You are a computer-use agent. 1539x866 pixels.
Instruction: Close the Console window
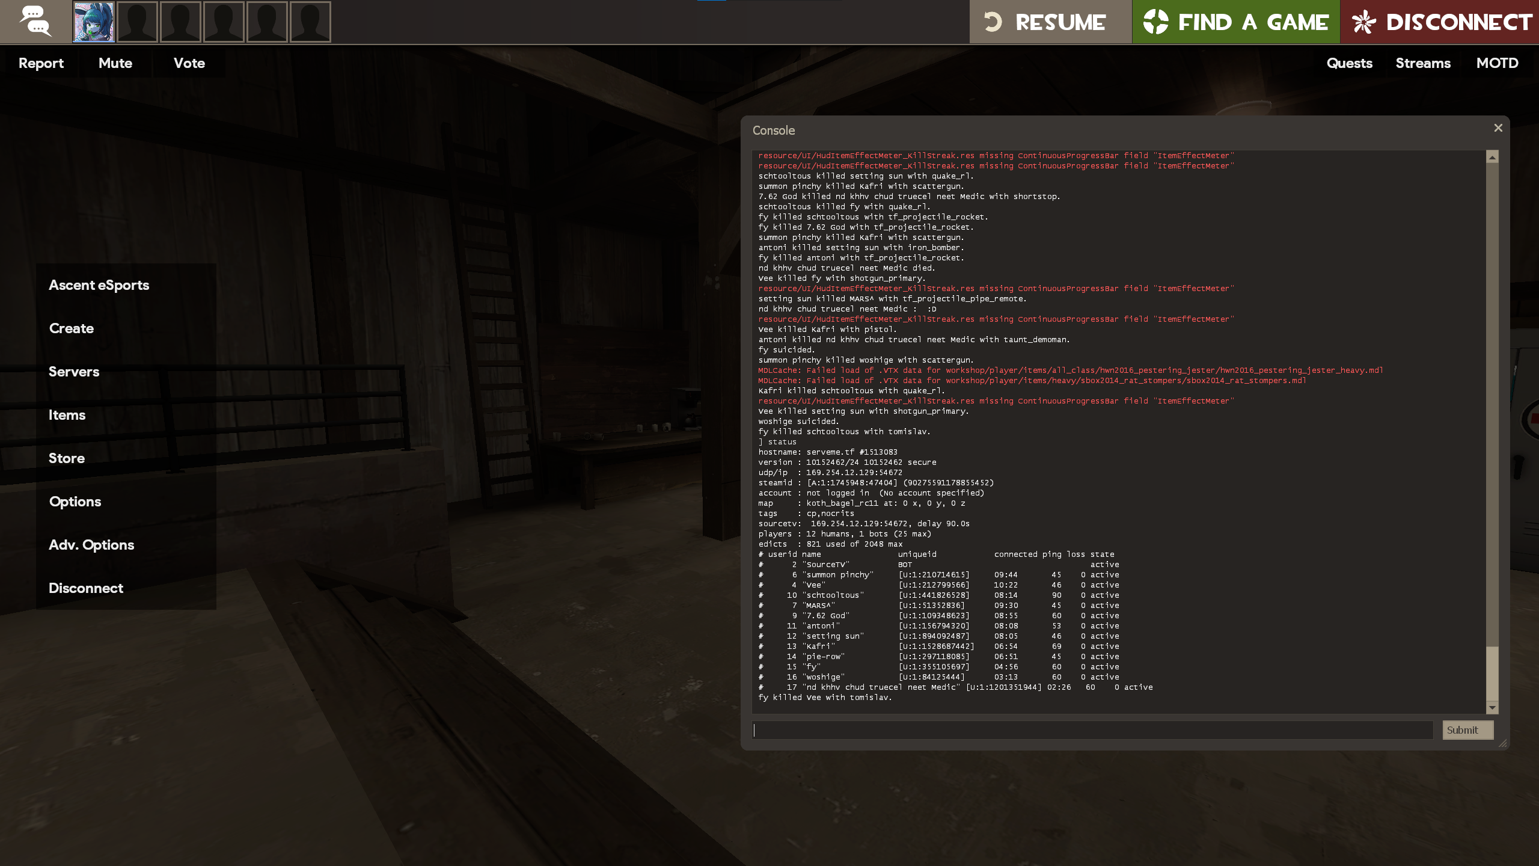pyautogui.click(x=1498, y=128)
